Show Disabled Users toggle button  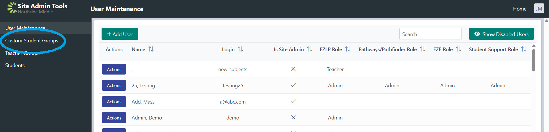(x=501, y=34)
